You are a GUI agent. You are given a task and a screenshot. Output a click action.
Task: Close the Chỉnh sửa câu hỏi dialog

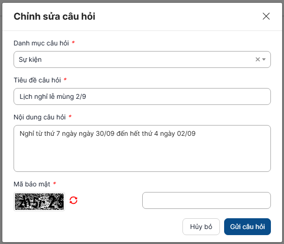pyautogui.click(x=266, y=16)
